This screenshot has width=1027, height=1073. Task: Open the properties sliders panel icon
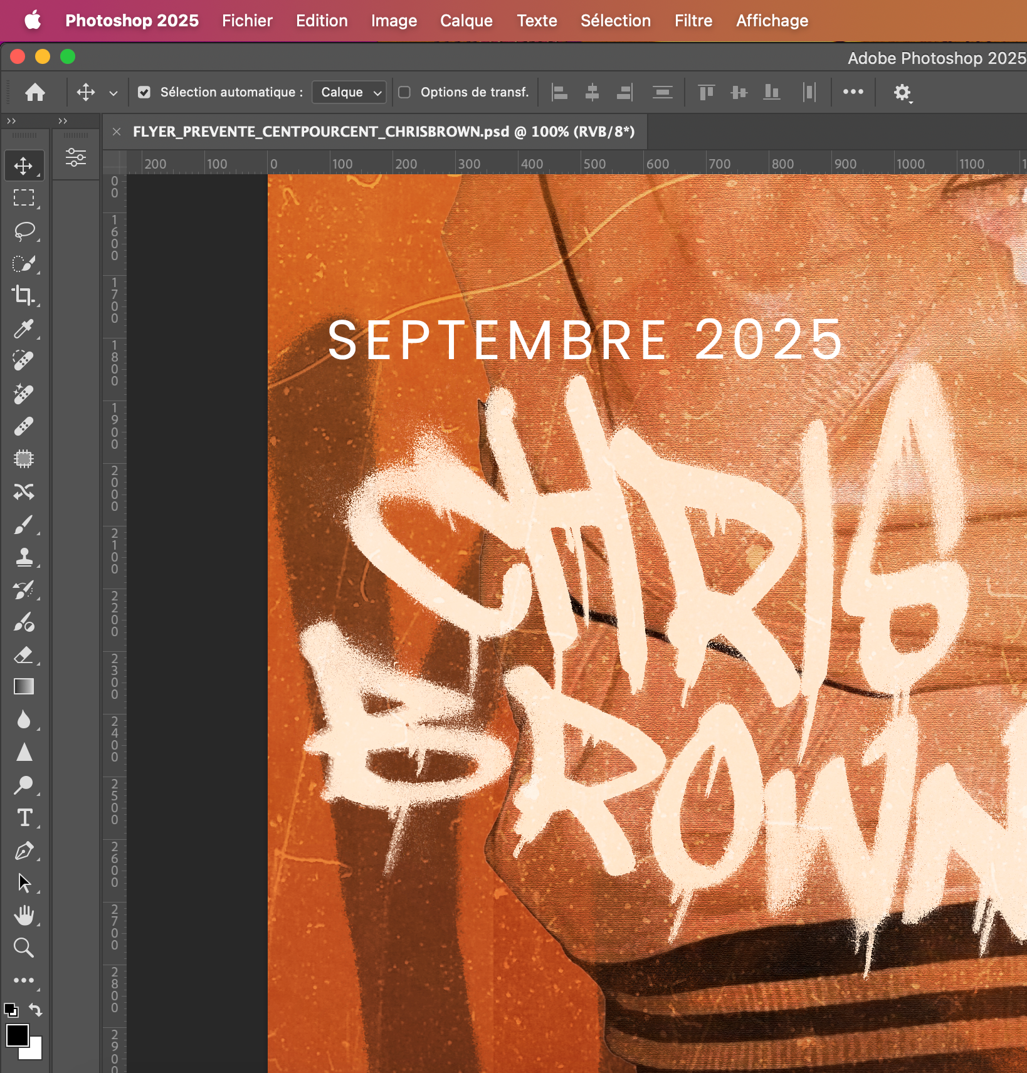76,157
